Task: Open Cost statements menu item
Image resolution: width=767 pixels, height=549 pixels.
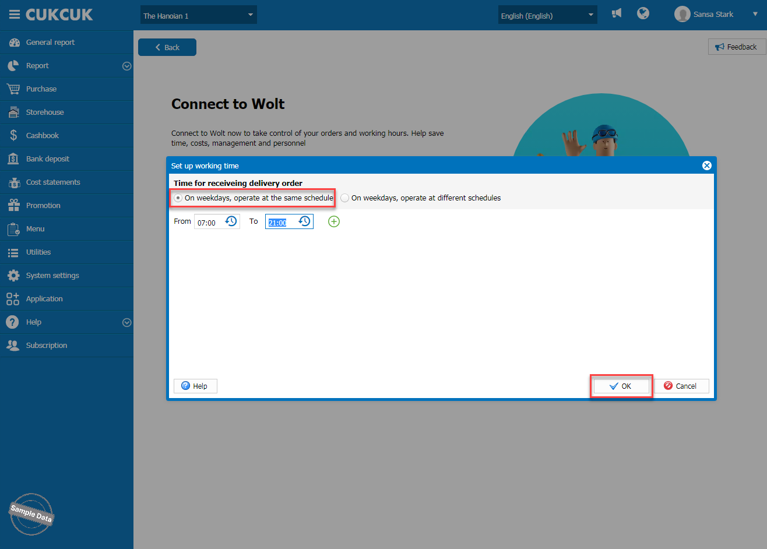Action: [x=66, y=182]
